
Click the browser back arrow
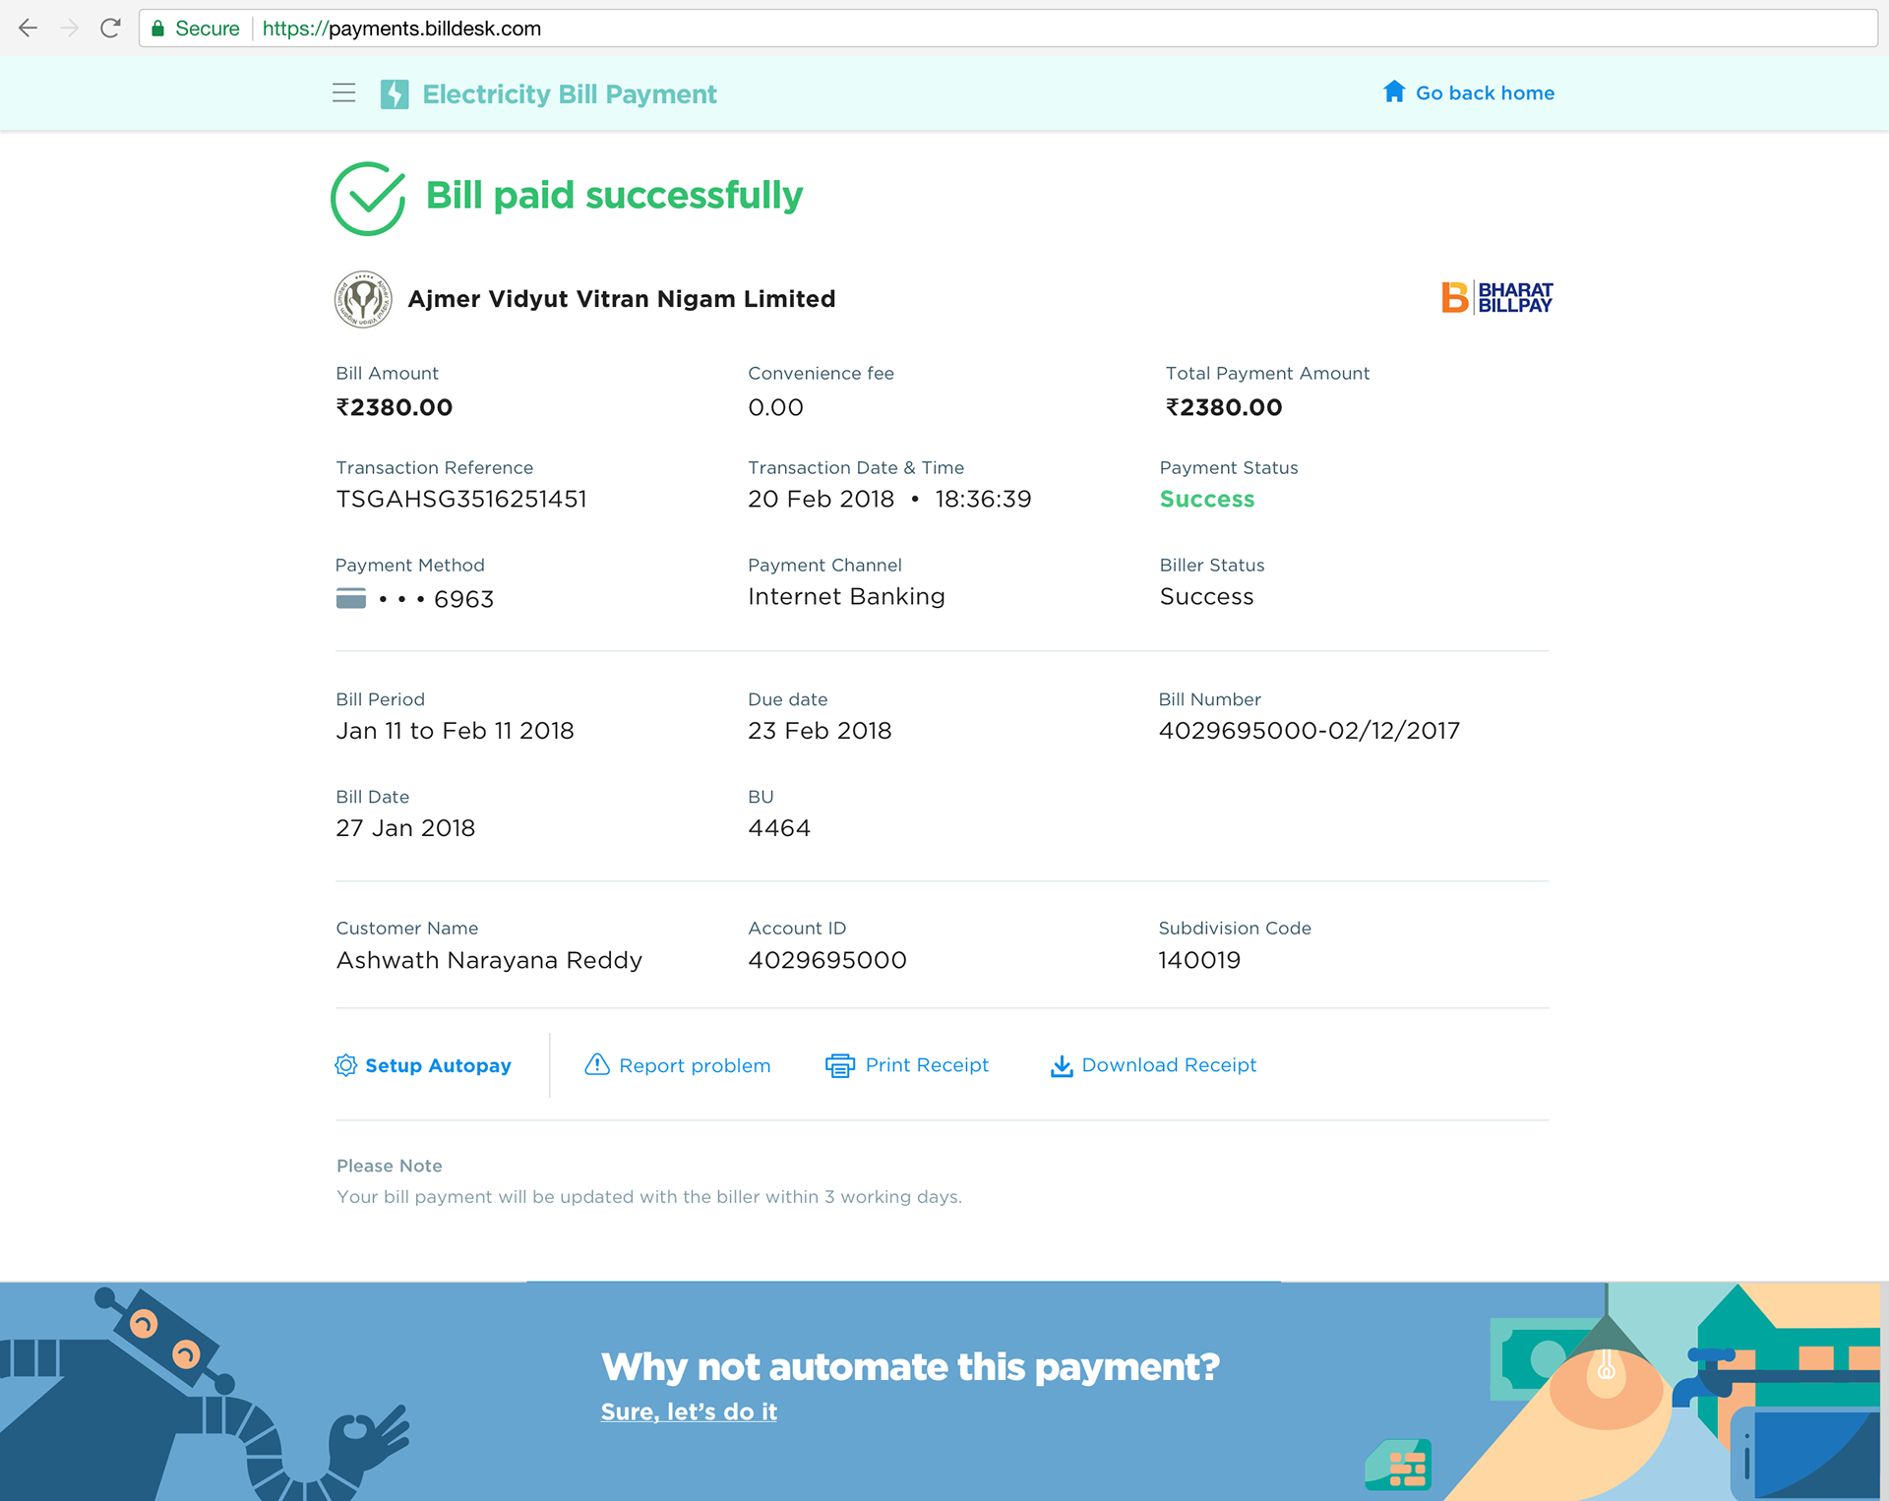[28, 29]
